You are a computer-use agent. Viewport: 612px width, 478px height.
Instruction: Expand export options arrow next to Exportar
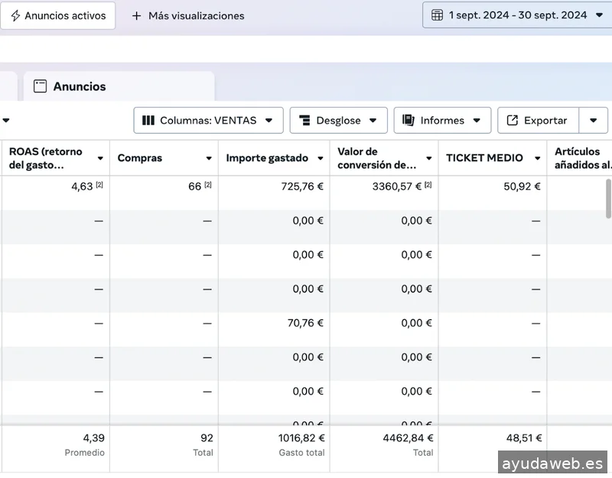point(594,121)
